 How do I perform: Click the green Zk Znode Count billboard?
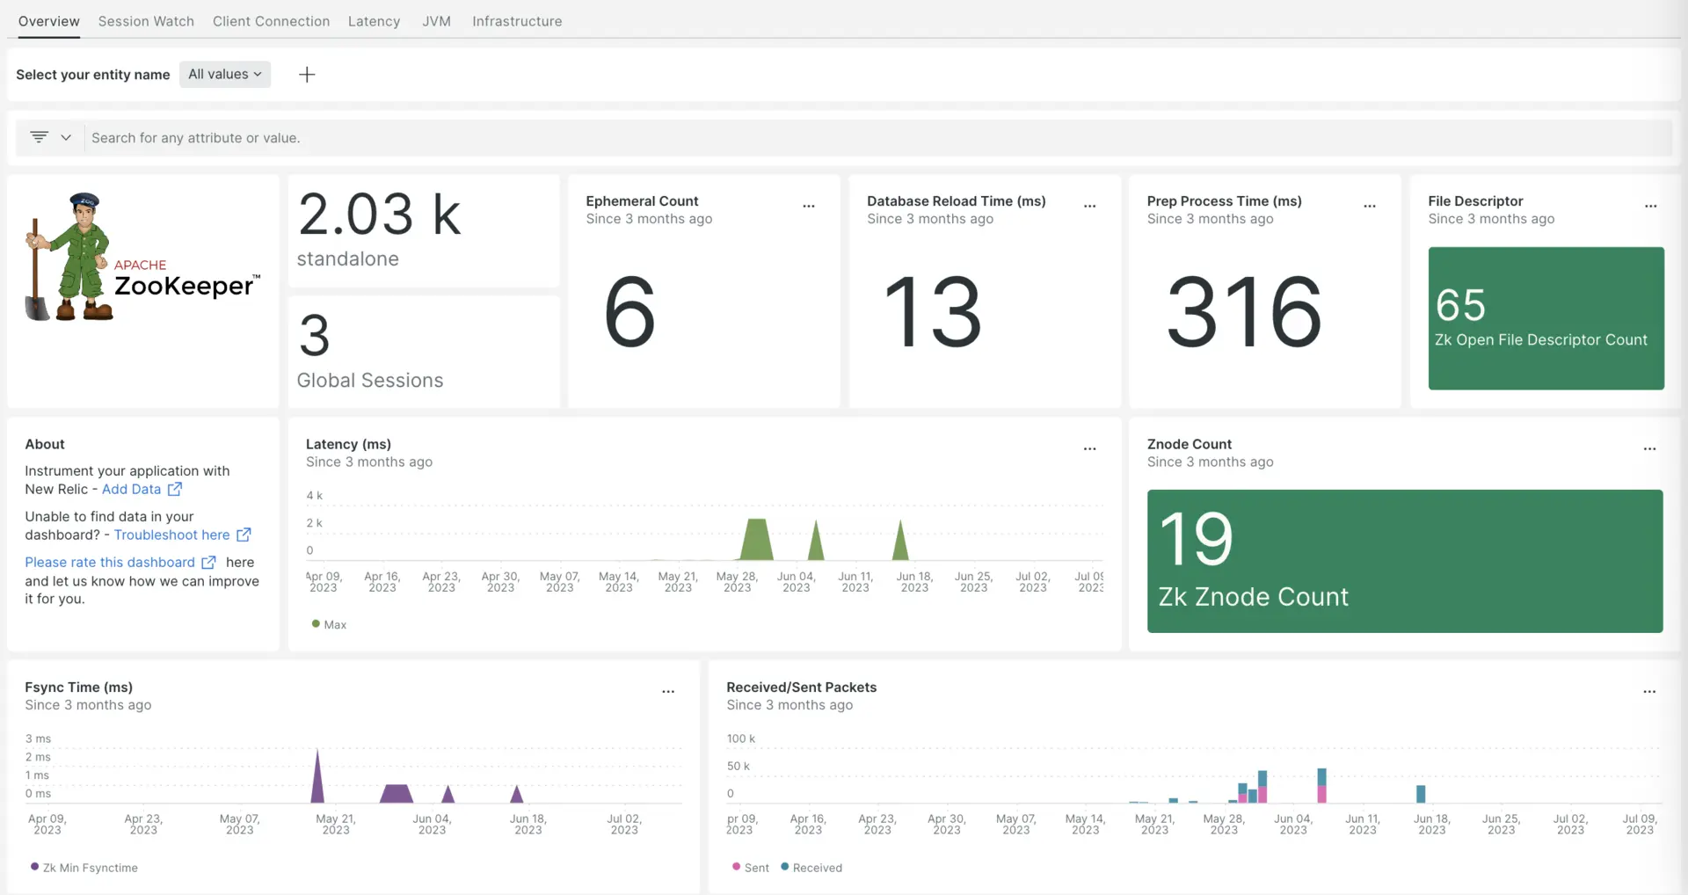click(1404, 561)
